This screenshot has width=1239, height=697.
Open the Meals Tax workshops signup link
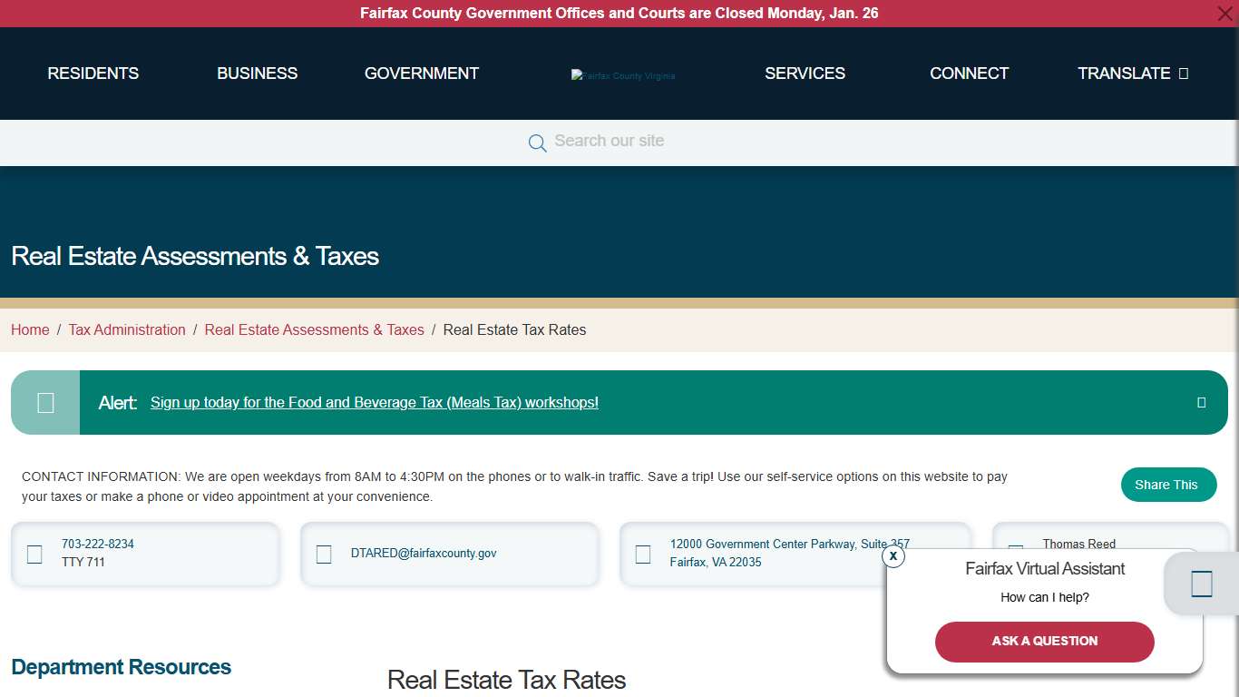coord(374,402)
